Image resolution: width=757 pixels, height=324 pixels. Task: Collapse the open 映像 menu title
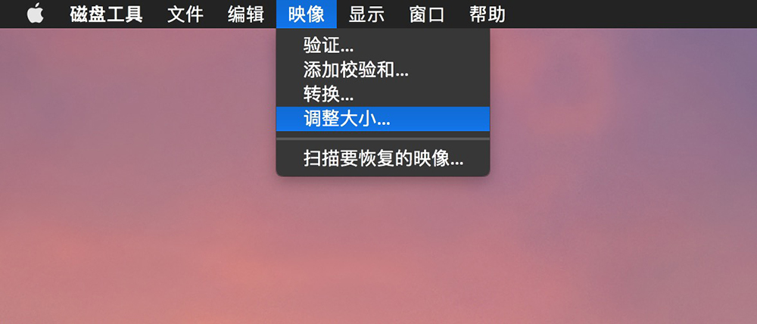pos(307,14)
